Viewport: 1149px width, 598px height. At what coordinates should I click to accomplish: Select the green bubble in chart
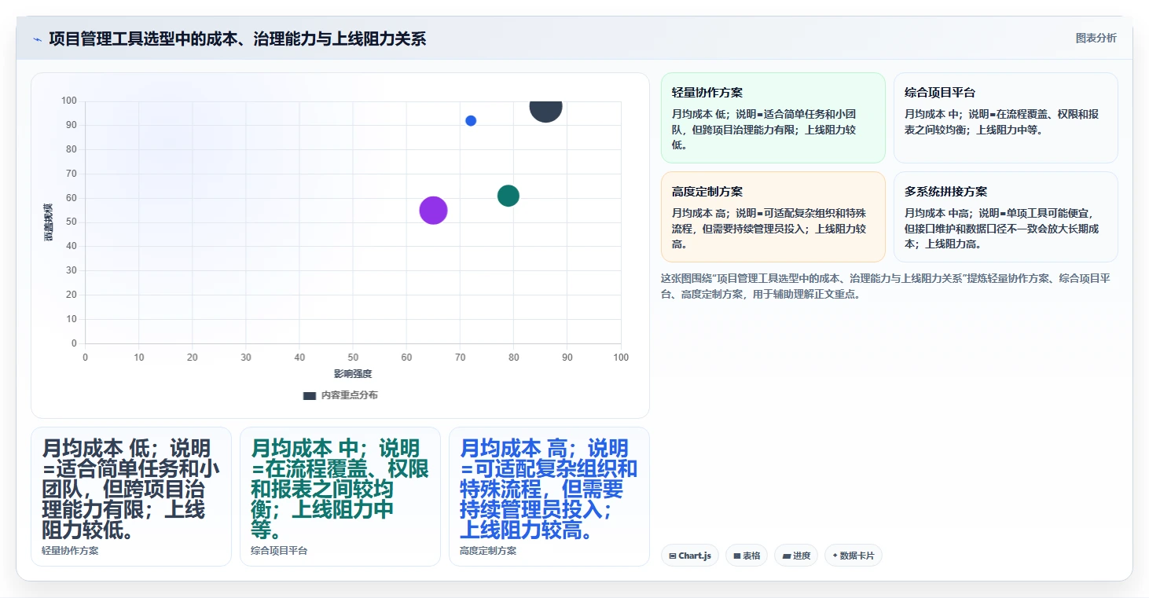[x=508, y=196]
